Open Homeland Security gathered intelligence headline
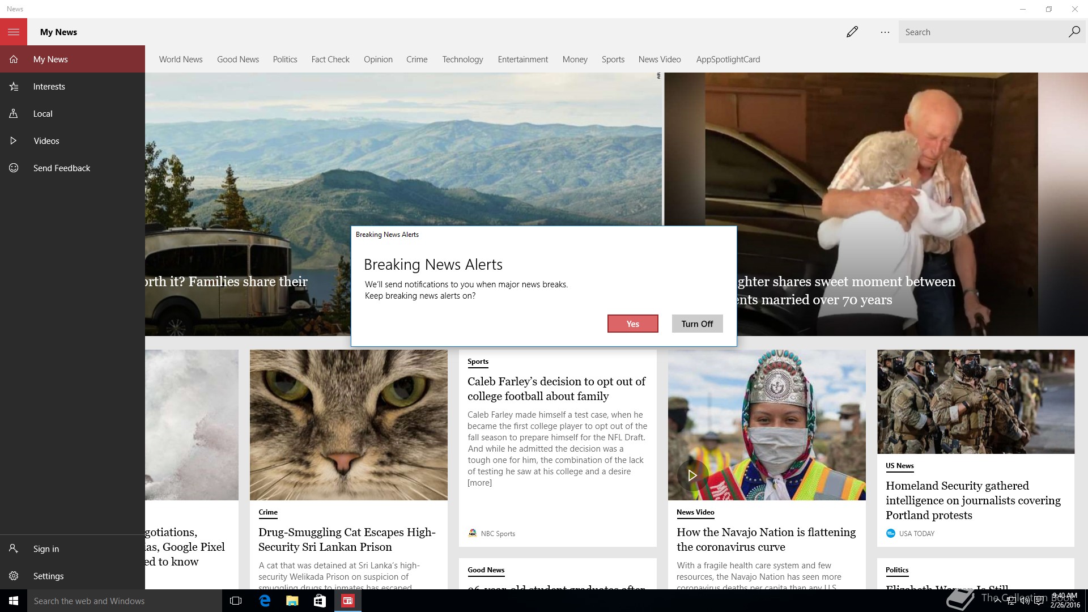This screenshot has height=612, width=1088. (x=973, y=500)
